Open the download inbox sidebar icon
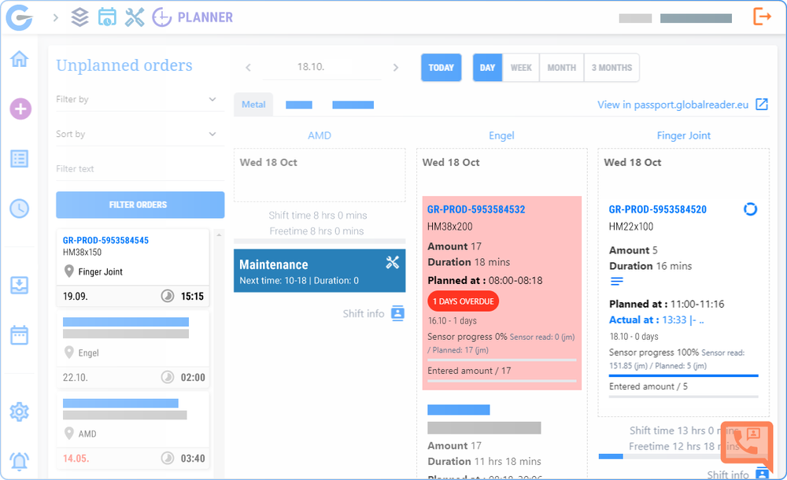 (20, 285)
